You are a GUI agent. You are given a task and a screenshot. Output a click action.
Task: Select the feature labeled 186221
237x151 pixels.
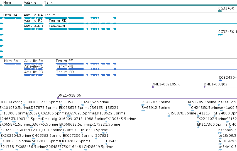click(x=112, y=108)
